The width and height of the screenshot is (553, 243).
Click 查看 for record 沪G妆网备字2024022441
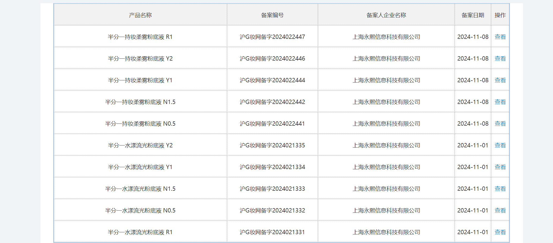pyautogui.click(x=500, y=124)
